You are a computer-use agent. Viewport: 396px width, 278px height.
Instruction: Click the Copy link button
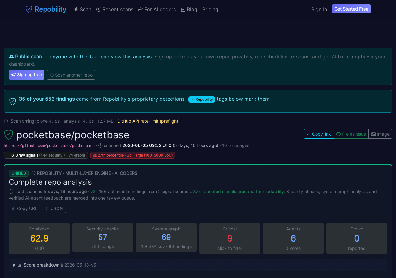click(319, 134)
